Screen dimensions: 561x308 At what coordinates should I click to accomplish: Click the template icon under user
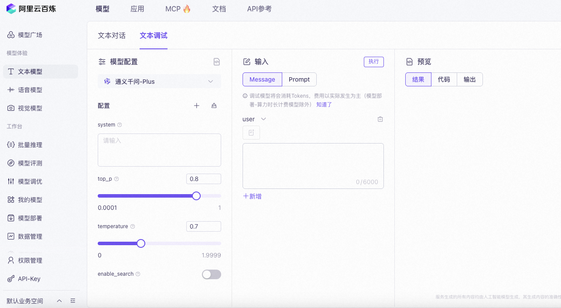[x=251, y=133]
